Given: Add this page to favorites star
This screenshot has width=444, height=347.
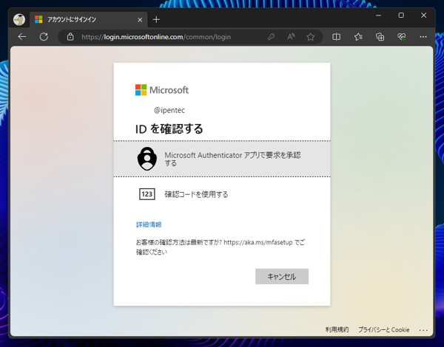Looking at the screenshot, I should (x=311, y=37).
